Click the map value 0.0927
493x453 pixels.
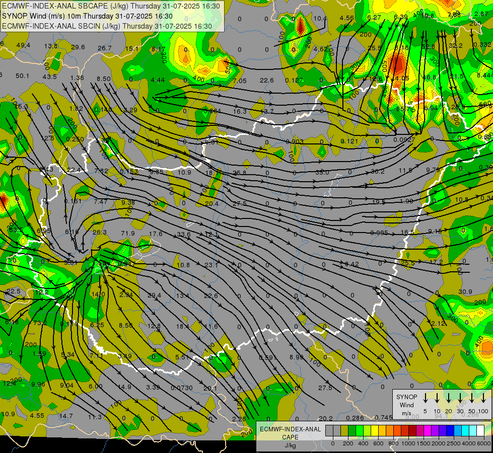click(404, 139)
